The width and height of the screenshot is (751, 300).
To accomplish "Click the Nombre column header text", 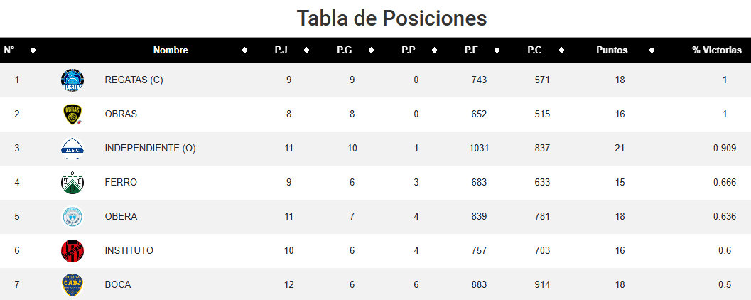I will click(x=171, y=50).
